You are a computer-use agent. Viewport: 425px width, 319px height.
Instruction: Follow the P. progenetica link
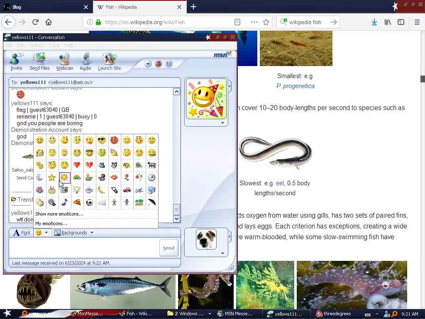pyautogui.click(x=296, y=86)
